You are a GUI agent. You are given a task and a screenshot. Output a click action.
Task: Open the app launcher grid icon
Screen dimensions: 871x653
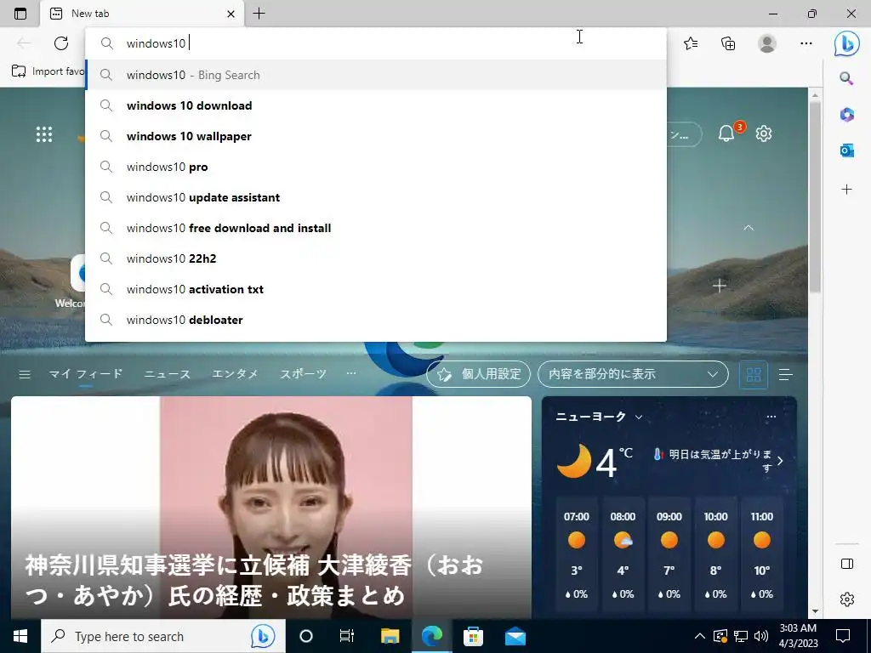click(44, 133)
